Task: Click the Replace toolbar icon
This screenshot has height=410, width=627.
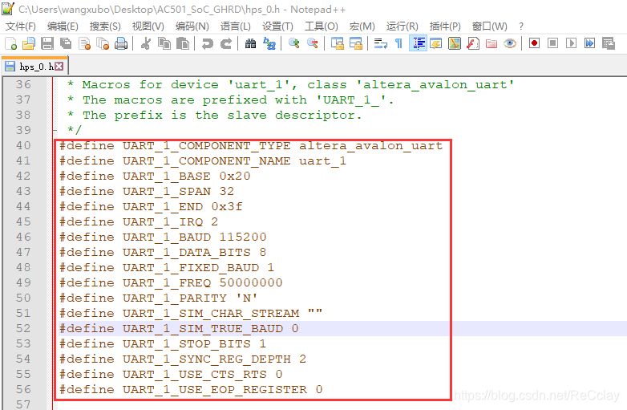Action: 269,43
